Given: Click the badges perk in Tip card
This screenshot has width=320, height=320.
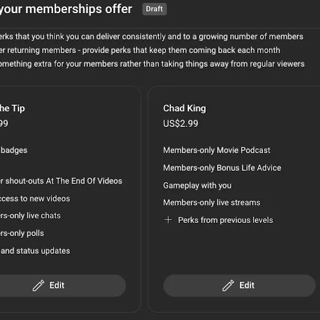Looking at the screenshot, I should pyautogui.click(x=14, y=150).
